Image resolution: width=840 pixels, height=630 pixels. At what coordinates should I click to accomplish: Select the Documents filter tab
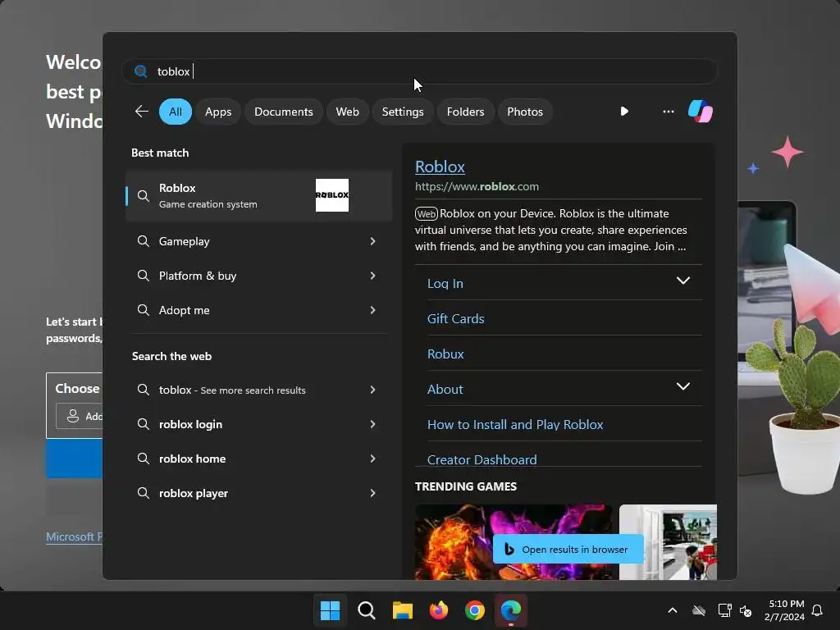(x=283, y=112)
